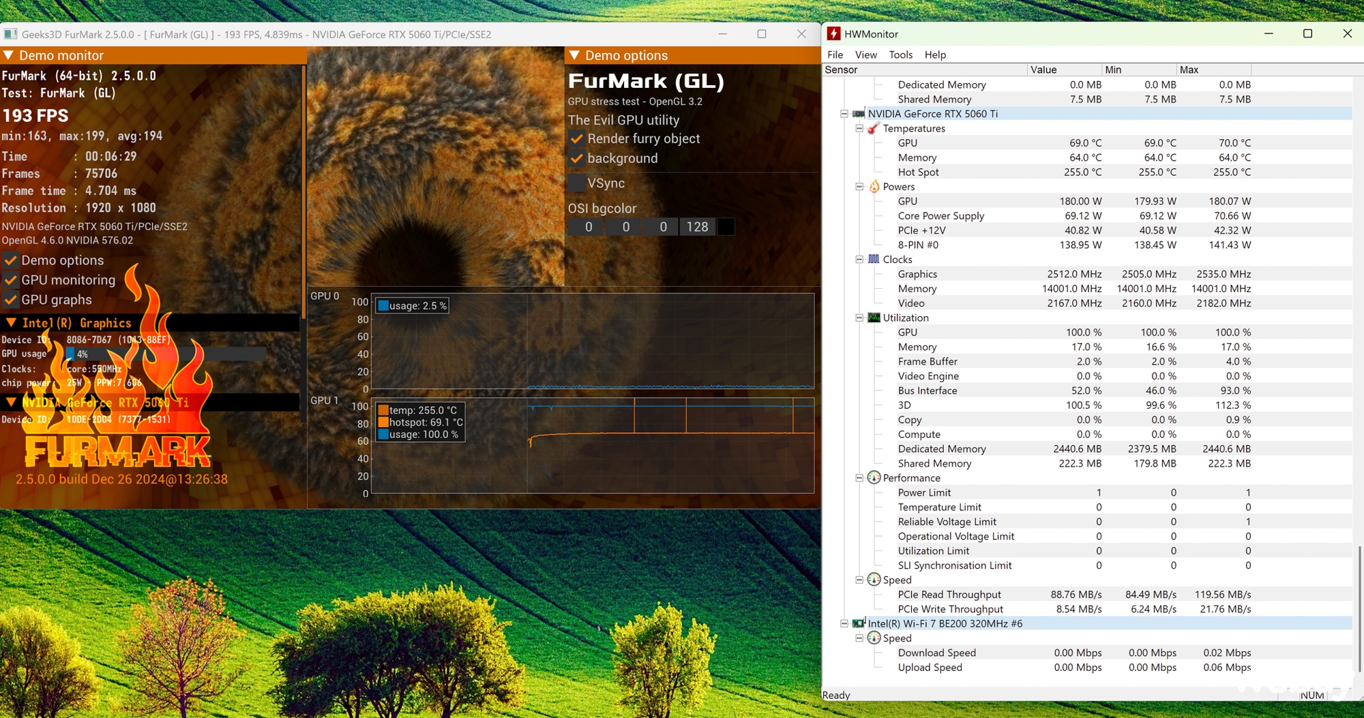Click the Utilization icon in HWMonitor
This screenshot has height=718, width=1364.
(874, 317)
